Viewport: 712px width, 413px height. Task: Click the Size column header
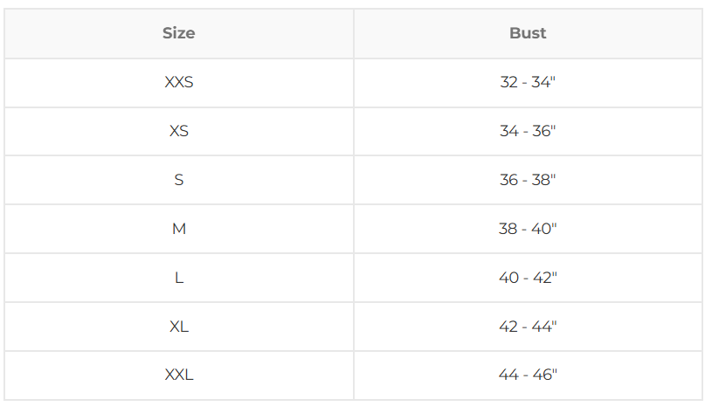click(x=179, y=33)
